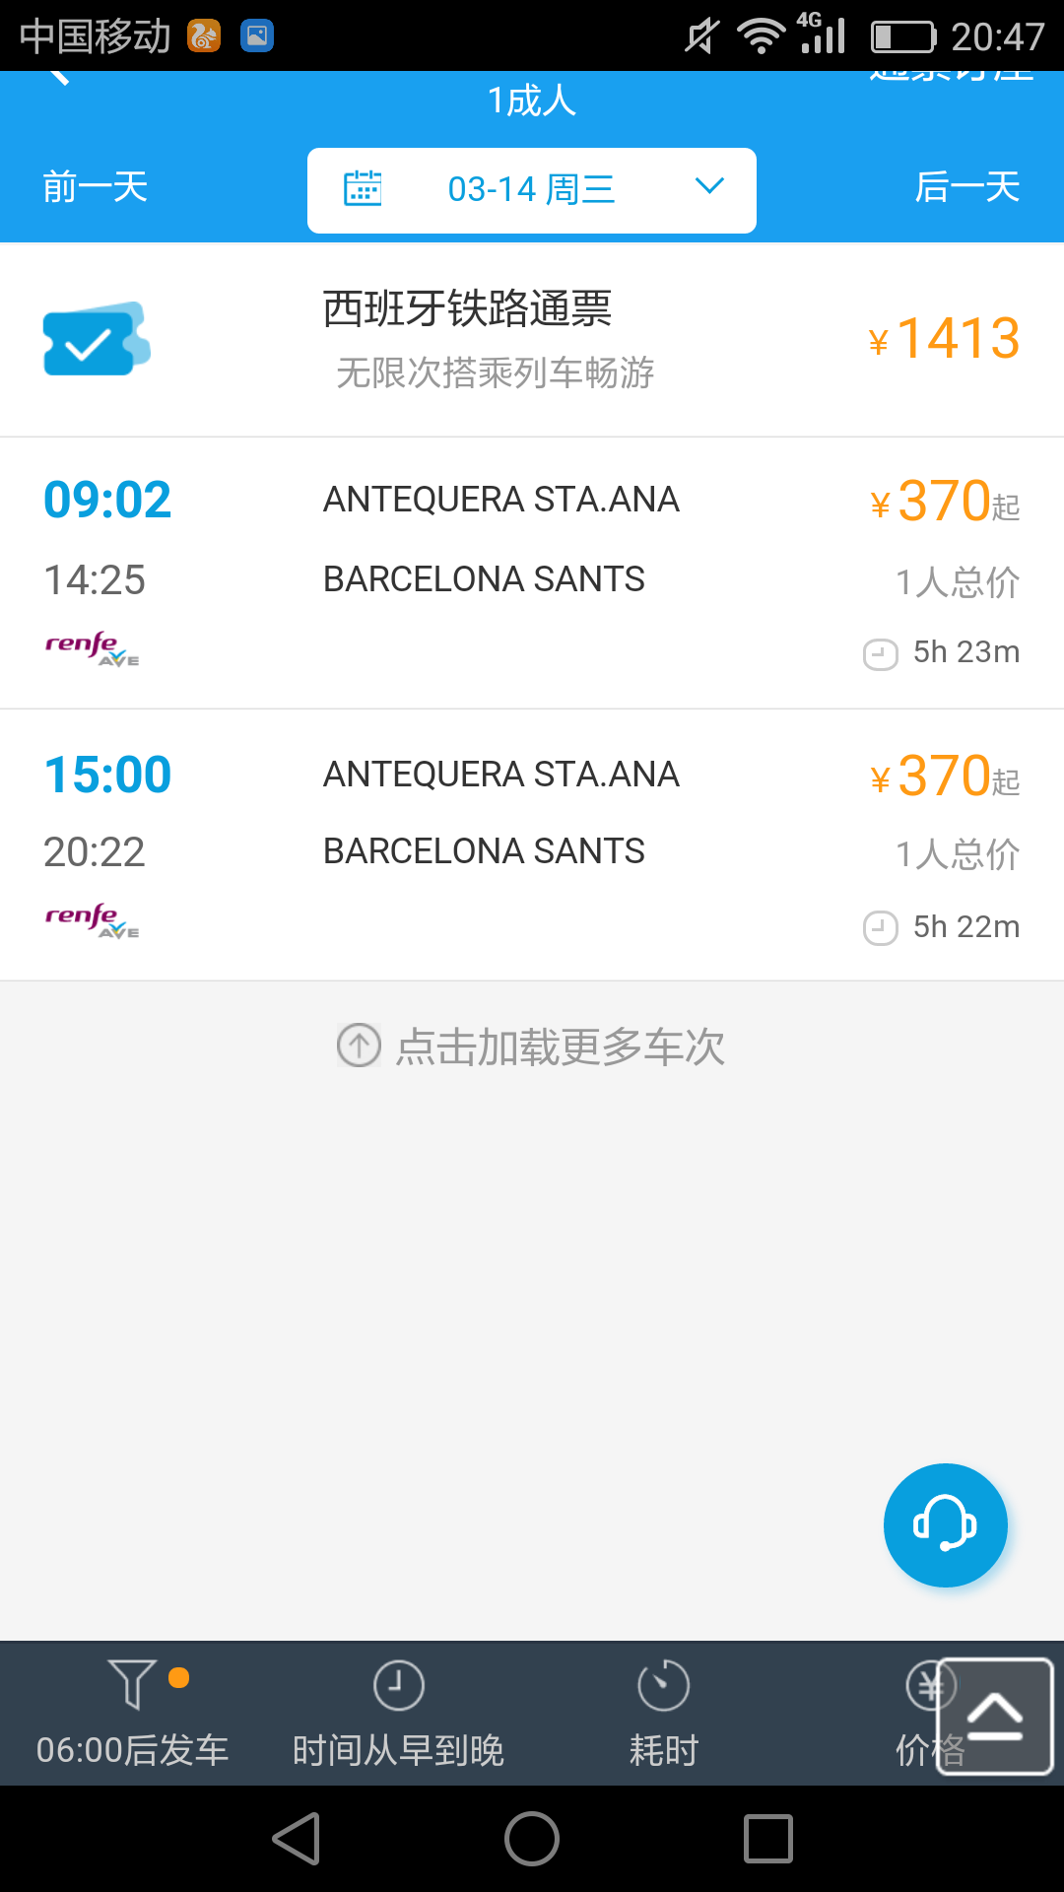Viewport: 1064px width, 1892px height.
Task: Select the 15:00 Antequera to Barcelona train
Action: [532, 845]
